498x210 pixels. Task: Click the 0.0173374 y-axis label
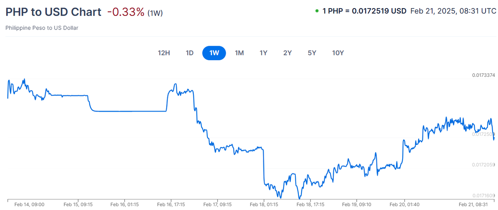coord(483,75)
